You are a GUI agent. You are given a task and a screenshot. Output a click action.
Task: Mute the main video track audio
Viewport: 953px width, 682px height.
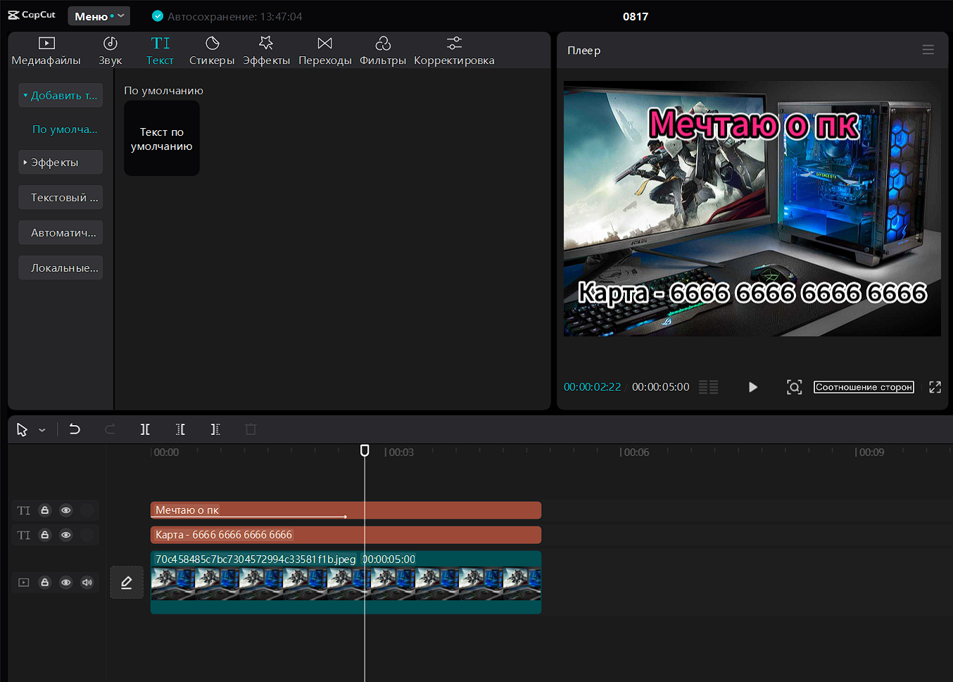coord(87,582)
